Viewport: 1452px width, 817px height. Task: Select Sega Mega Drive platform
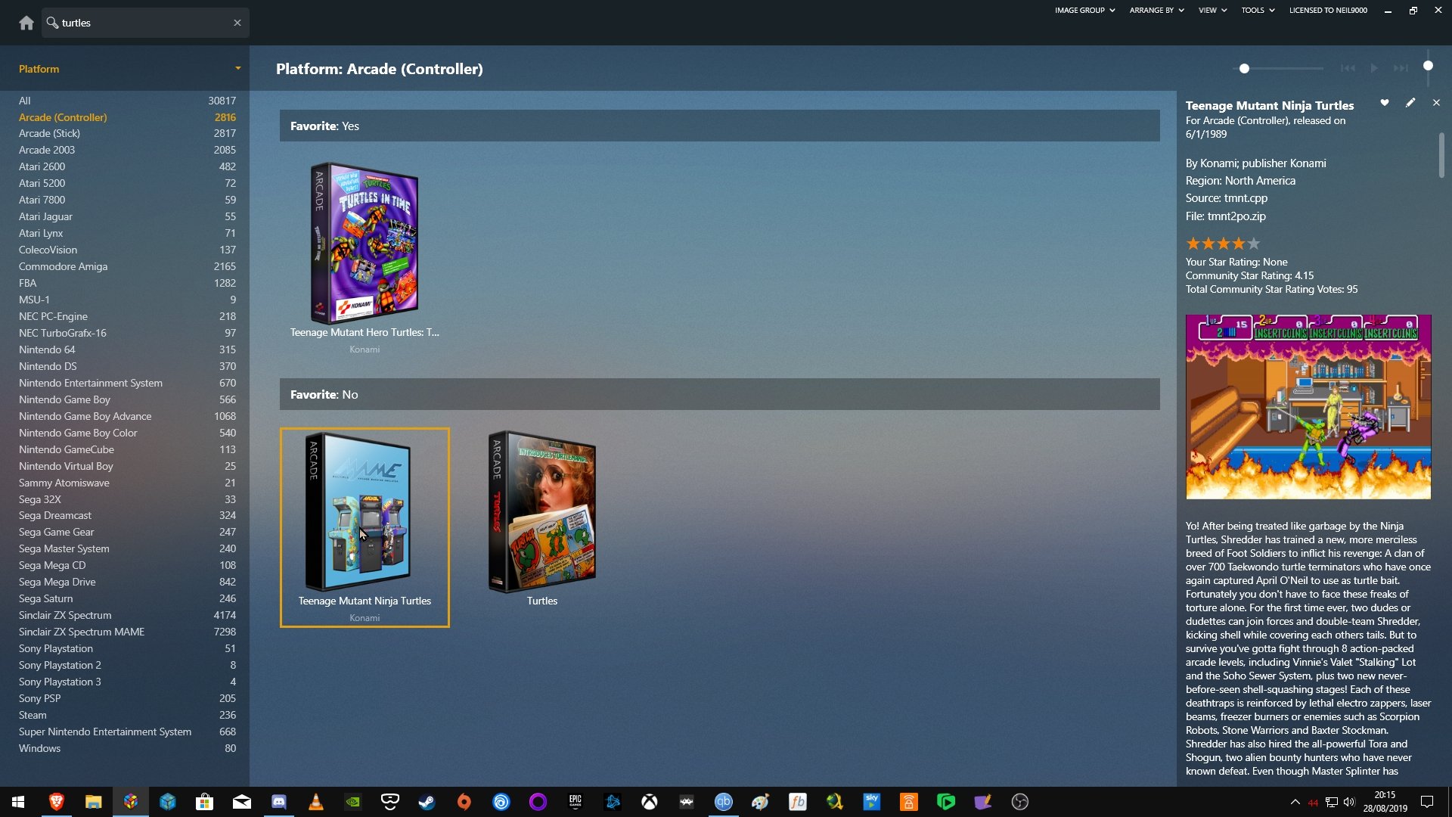[127, 582]
